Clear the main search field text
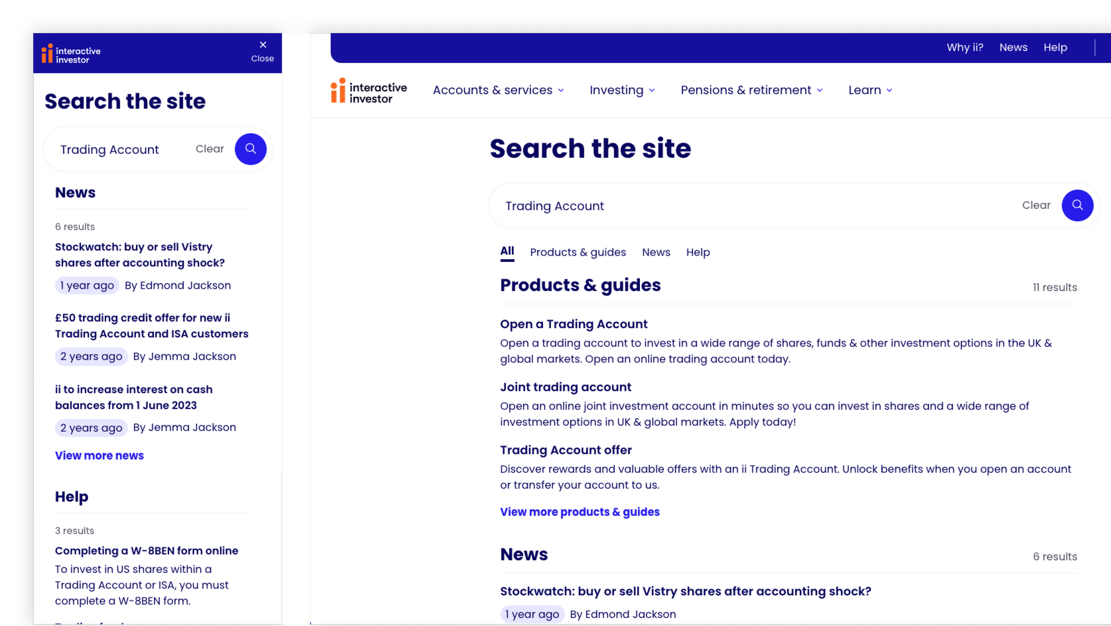Viewport: 1111px width, 626px height. (1036, 205)
